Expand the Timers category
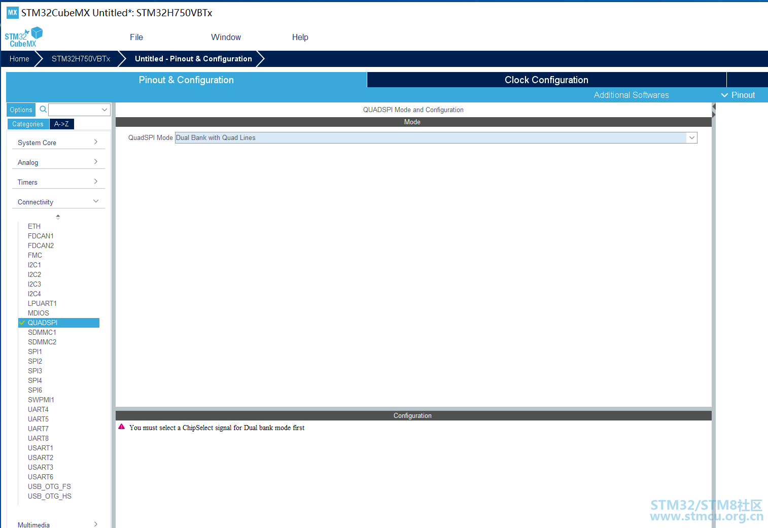The width and height of the screenshot is (768, 528). tap(58, 182)
